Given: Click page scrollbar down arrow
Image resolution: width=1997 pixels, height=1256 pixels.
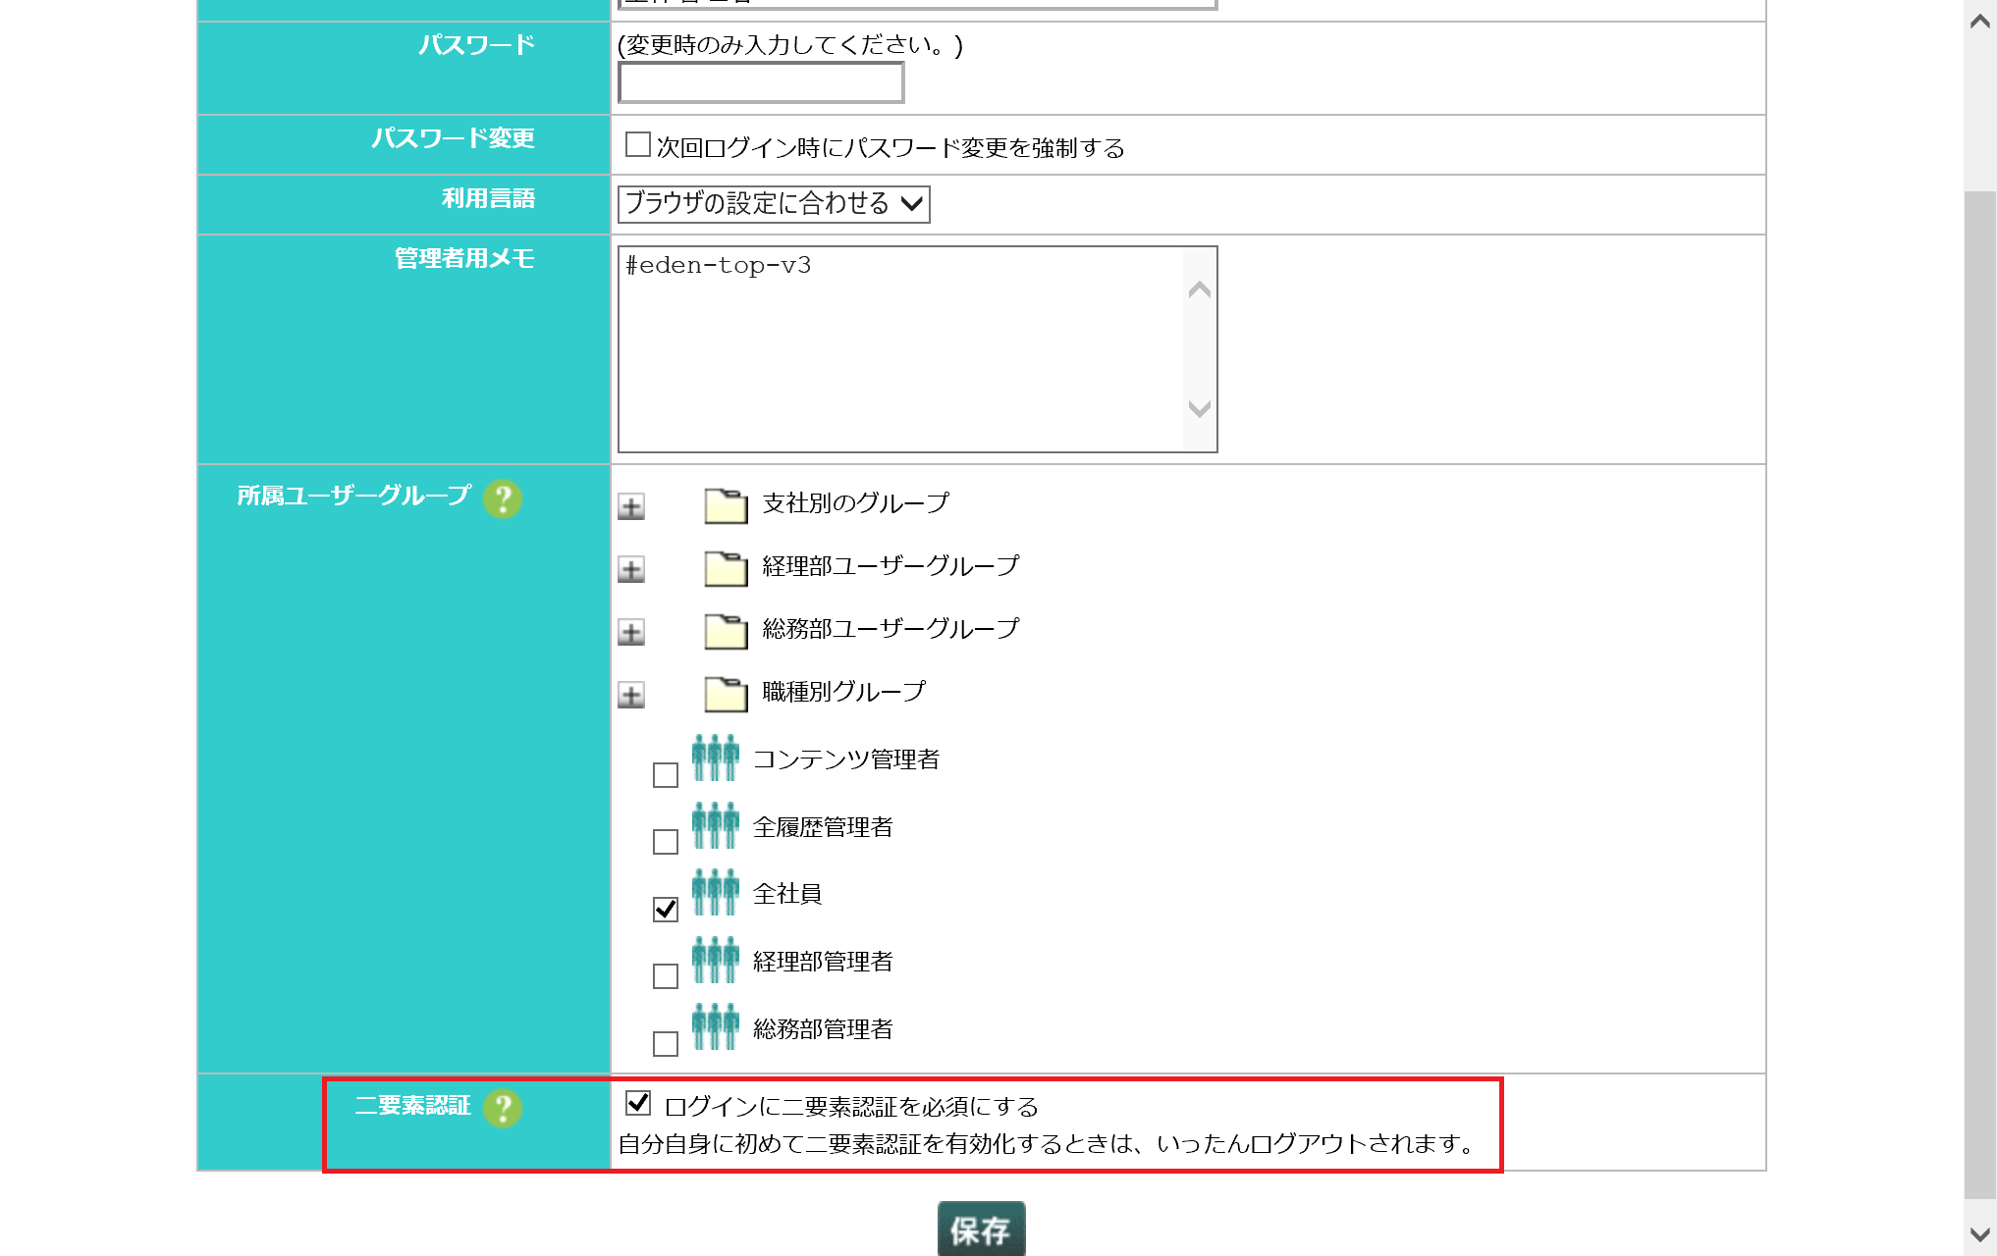Looking at the screenshot, I should 1980,1234.
